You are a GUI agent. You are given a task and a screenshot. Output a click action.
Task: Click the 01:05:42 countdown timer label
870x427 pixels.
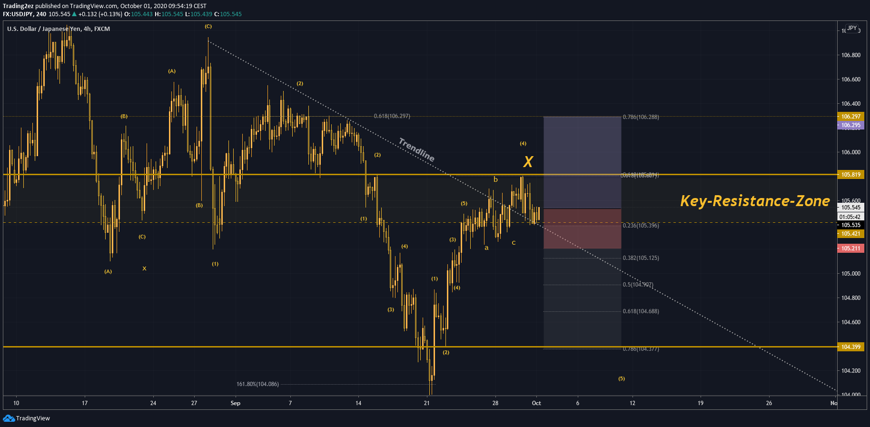(850, 217)
